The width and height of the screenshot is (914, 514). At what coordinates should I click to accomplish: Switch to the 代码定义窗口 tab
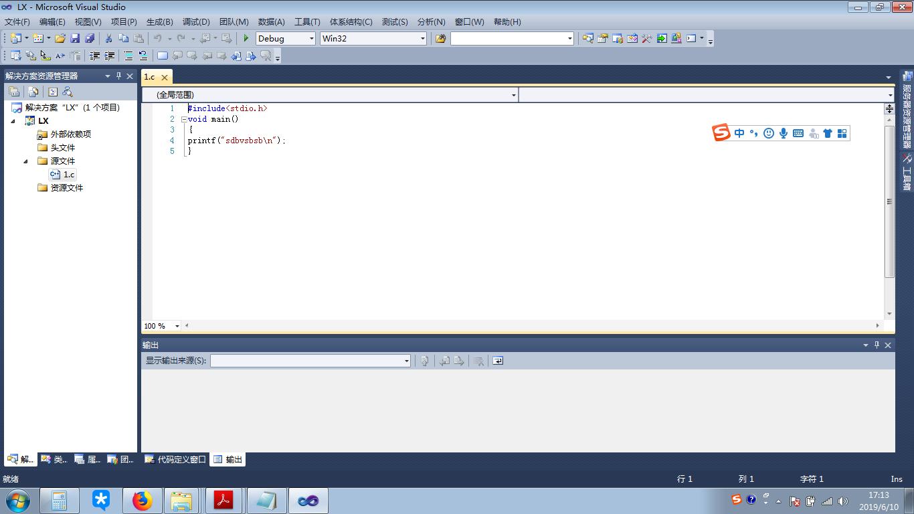point(175,460)
